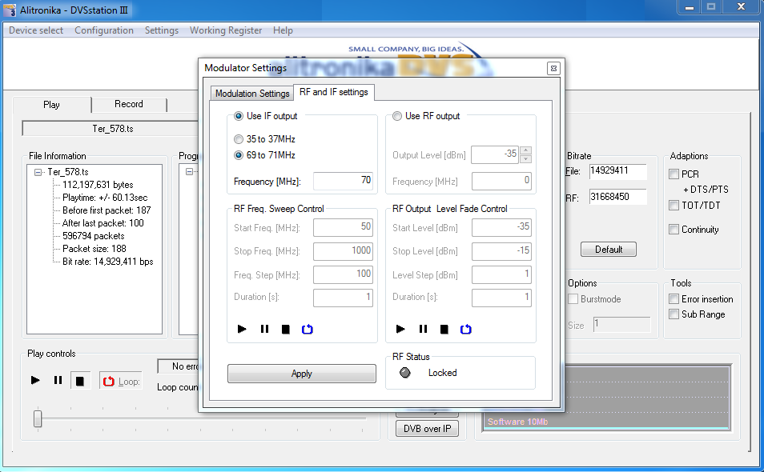Click the DVB over IP button
The height and width of the screenshot is (472, 764).
(427, 429)
